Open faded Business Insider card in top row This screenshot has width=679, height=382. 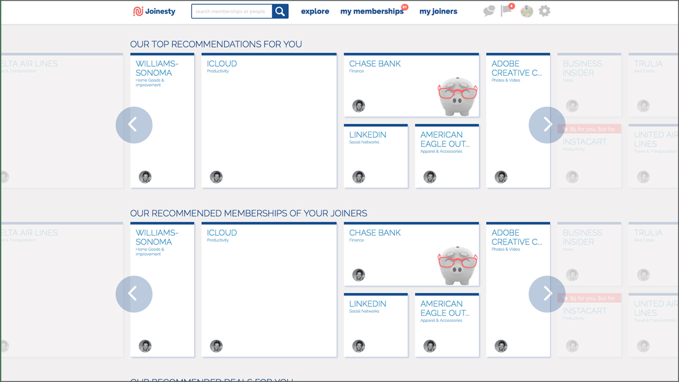coord(590,85)
